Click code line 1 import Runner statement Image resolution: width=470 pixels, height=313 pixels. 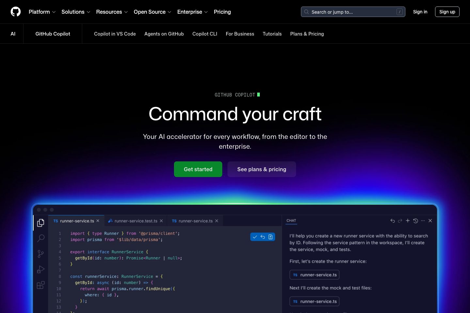pyautogui.click(x=125, y=233)
